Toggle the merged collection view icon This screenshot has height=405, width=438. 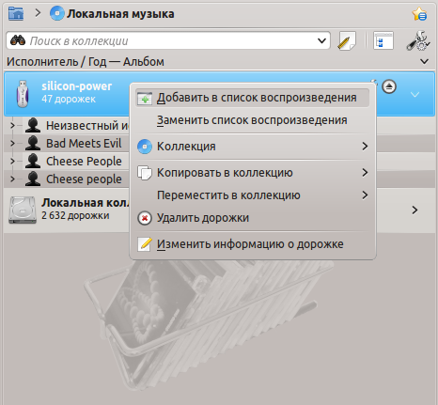coord(383,40)
